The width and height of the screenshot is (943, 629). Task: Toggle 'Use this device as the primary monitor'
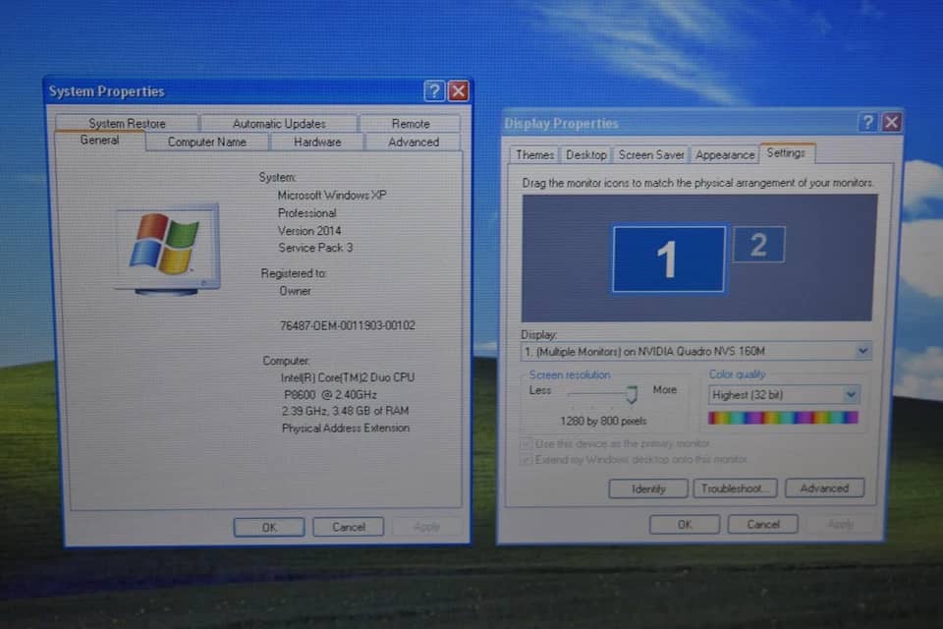pyautogui.click(x=615, y=443)
